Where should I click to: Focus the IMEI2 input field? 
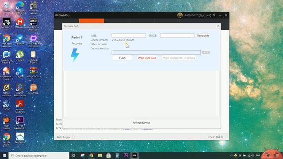coord(177,35)
